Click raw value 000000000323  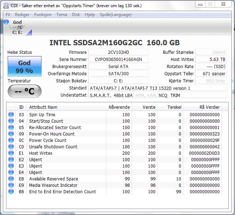pos(205,134)
